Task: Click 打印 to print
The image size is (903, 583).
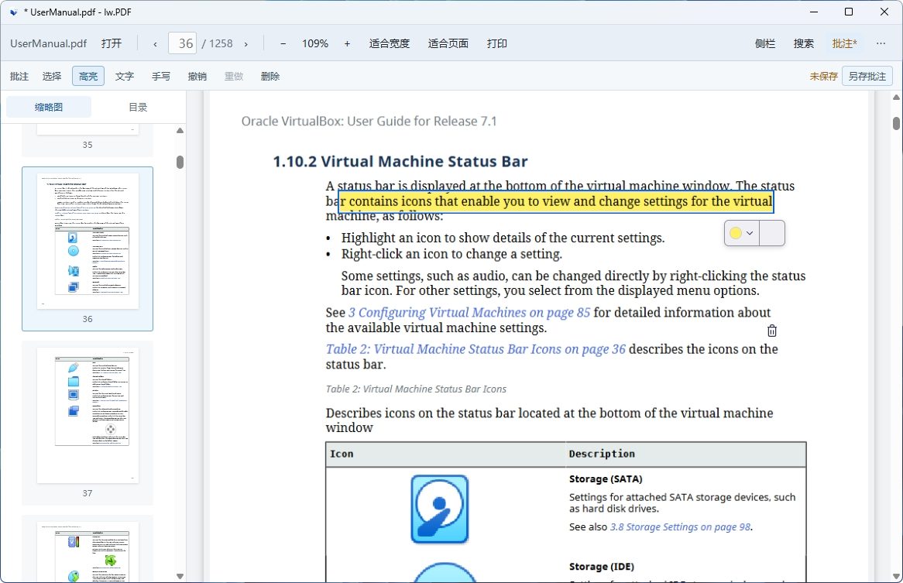Action: pyautogui.click(x=497, y=43)
